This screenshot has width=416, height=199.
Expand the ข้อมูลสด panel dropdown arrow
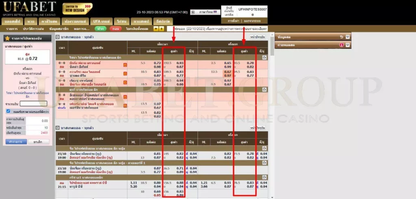click(348, 37)
